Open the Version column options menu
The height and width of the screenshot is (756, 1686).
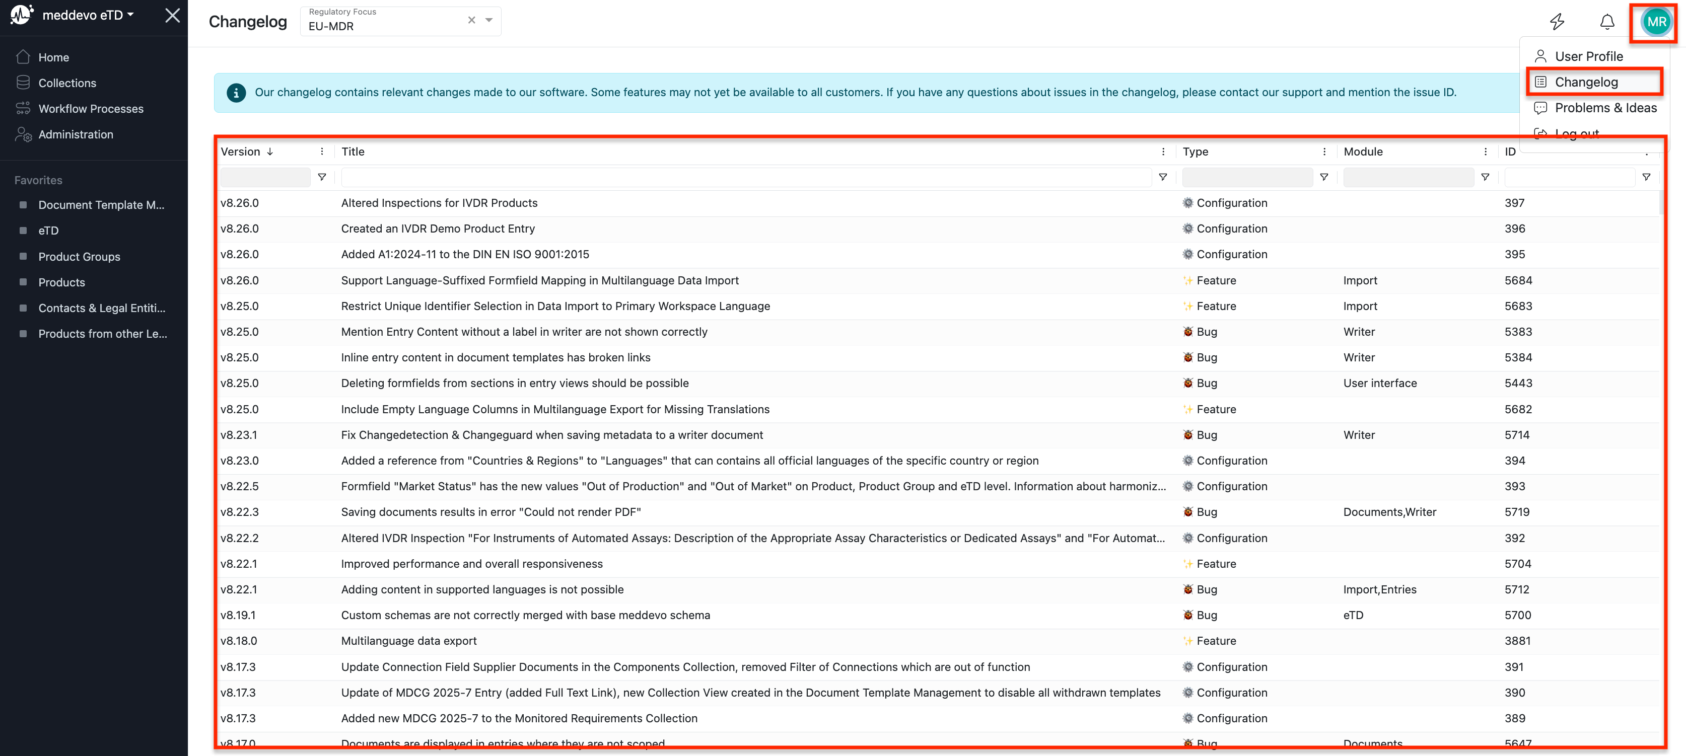[x=322, y=151]
